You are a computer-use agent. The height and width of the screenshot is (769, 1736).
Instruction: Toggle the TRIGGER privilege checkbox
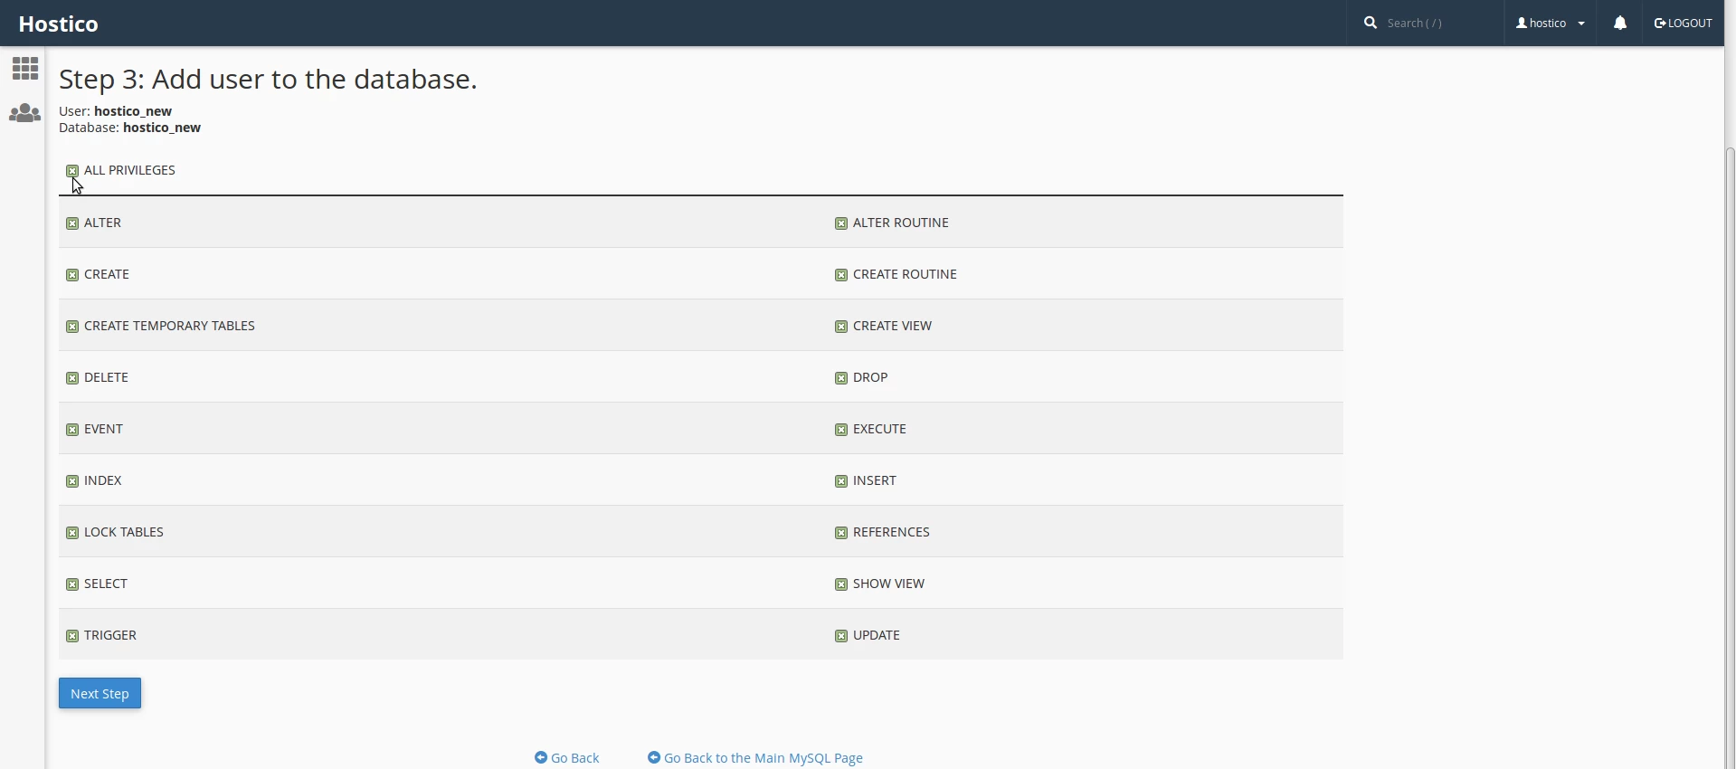tap(72, 636)
